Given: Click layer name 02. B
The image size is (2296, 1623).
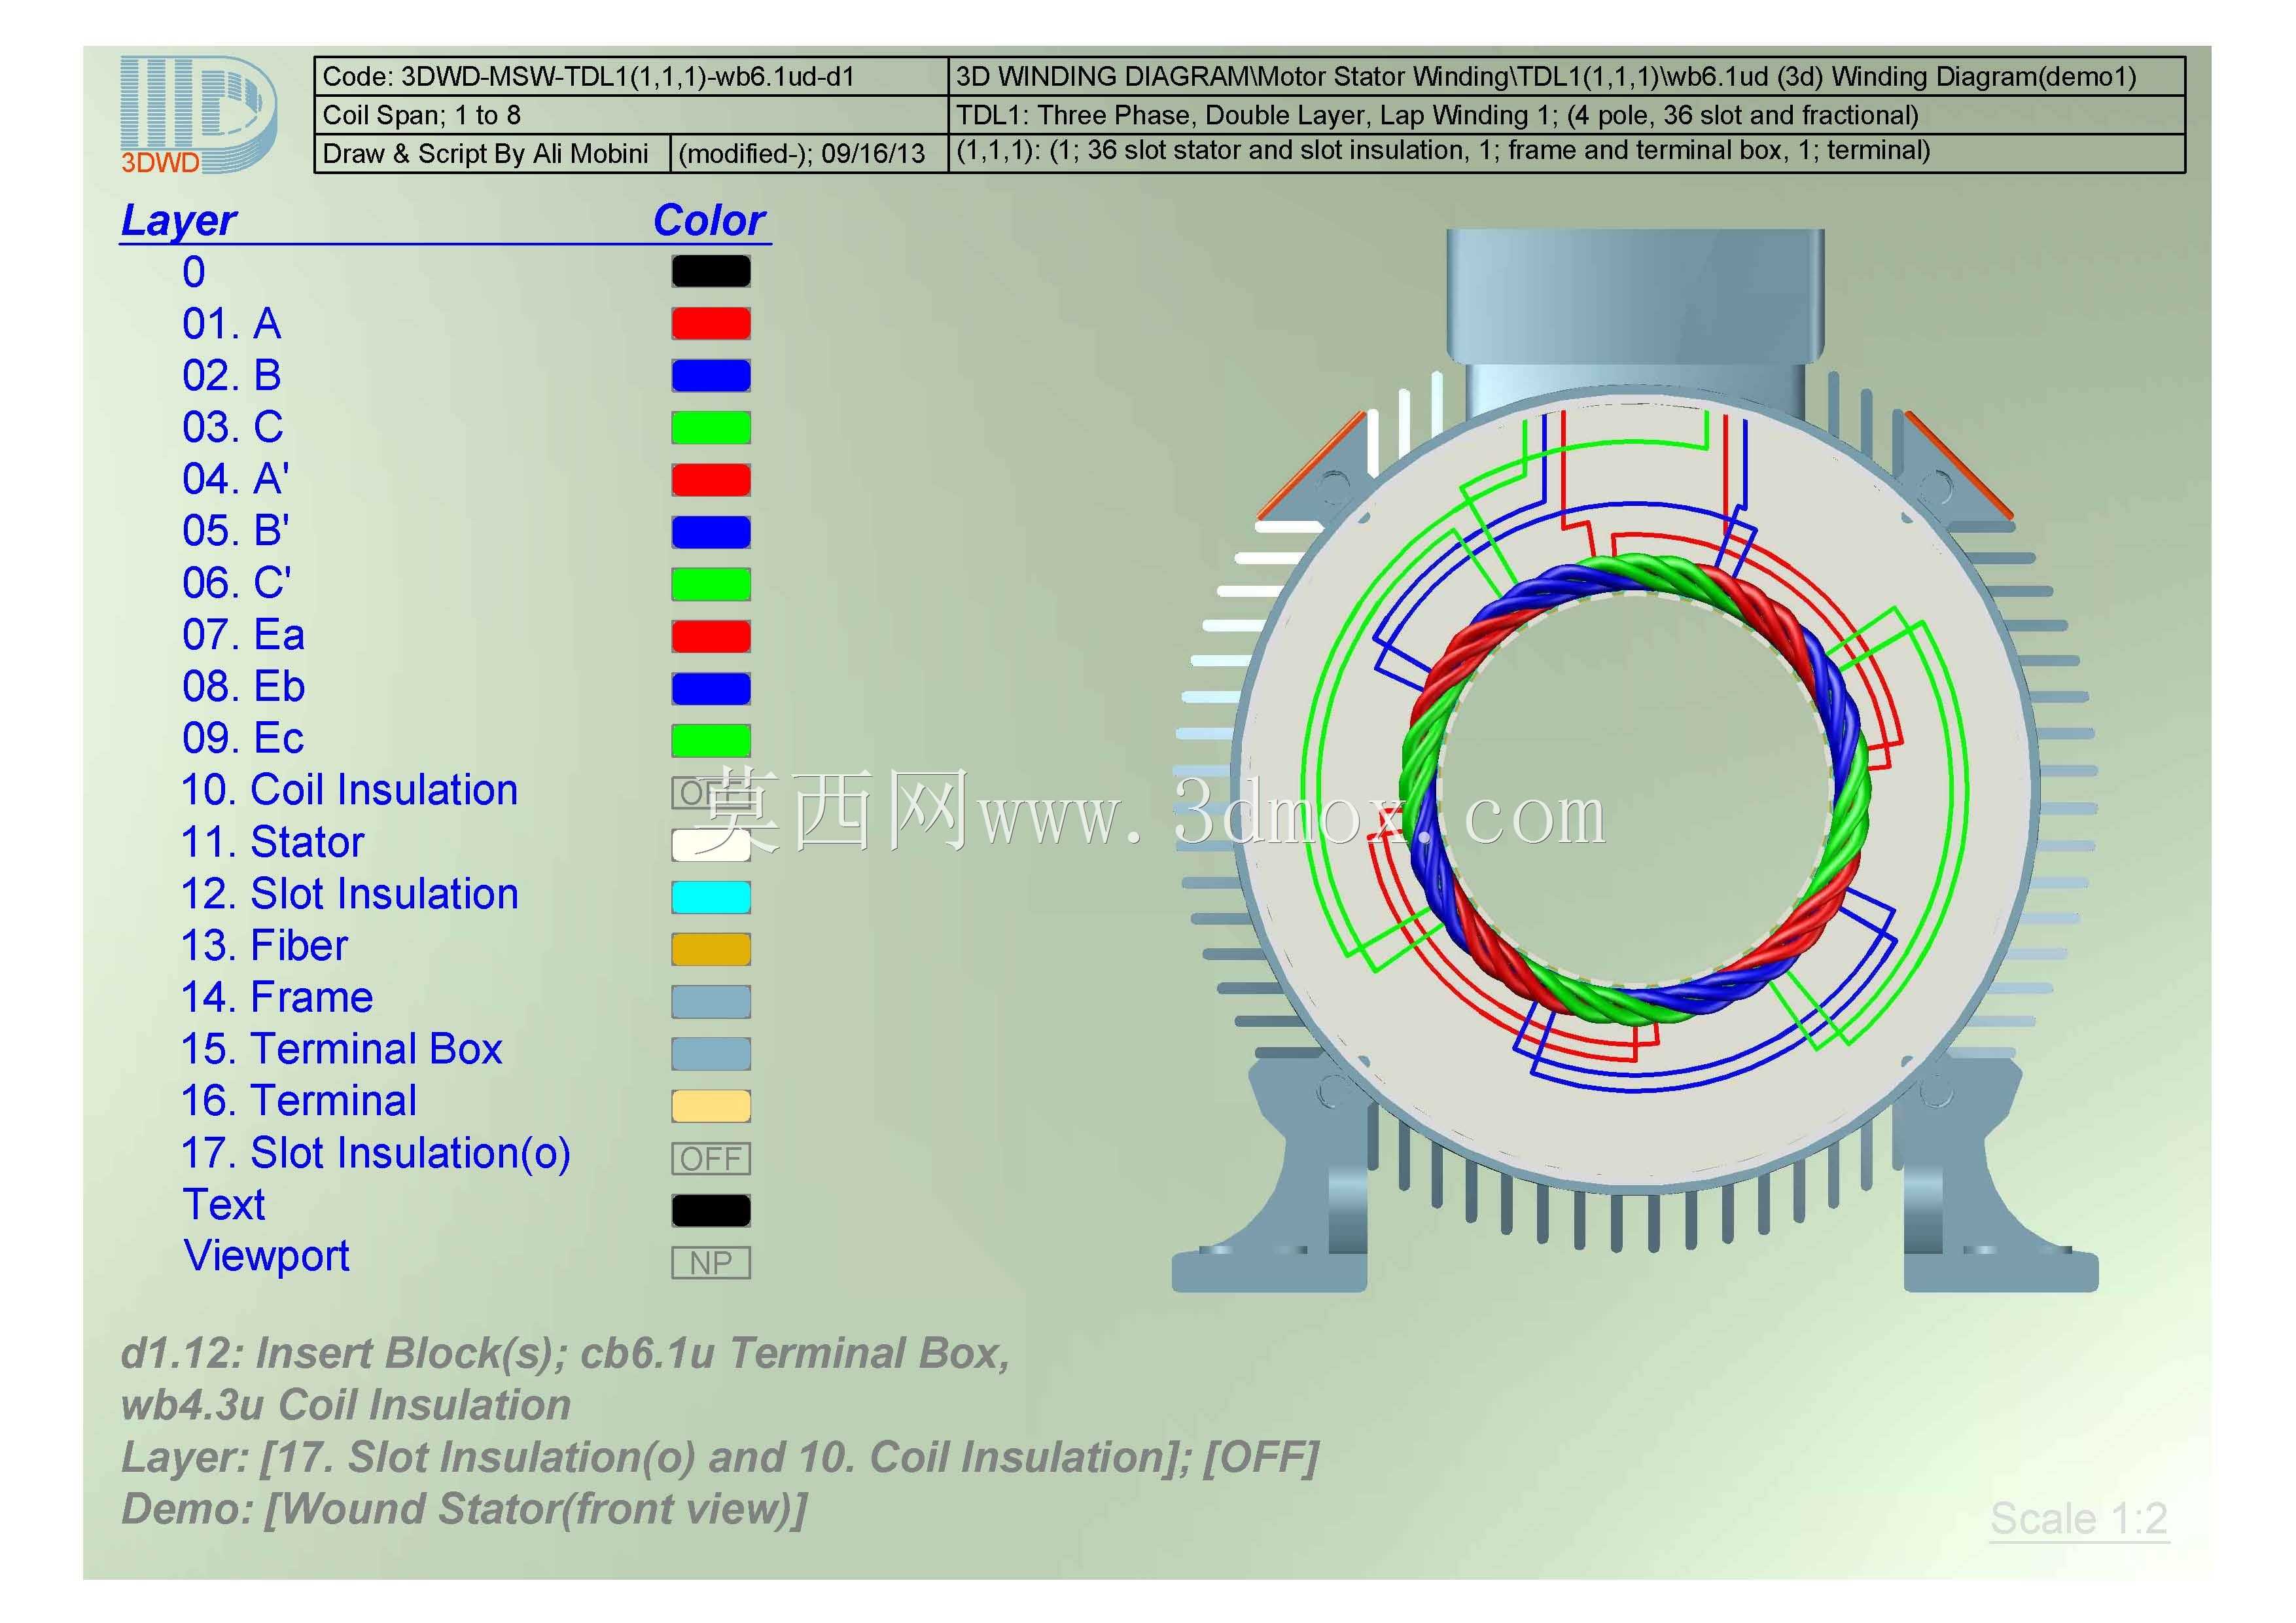Looking at the screenshot, I should coord(232,376).
